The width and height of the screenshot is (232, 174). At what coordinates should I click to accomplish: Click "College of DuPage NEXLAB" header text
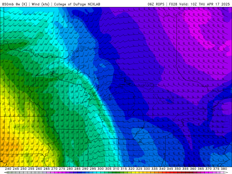tap(77, 4)
